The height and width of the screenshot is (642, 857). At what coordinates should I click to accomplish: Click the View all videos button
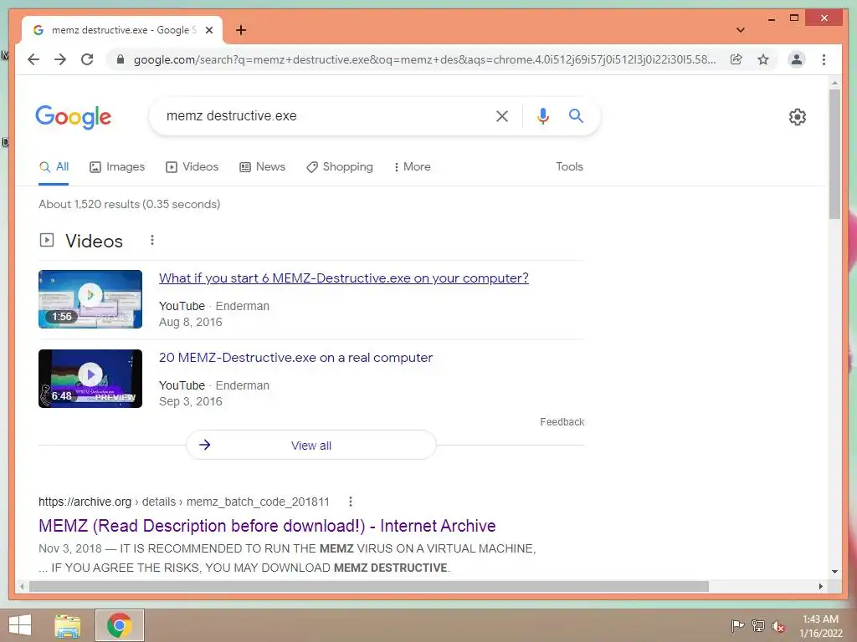tap(311, 446)
